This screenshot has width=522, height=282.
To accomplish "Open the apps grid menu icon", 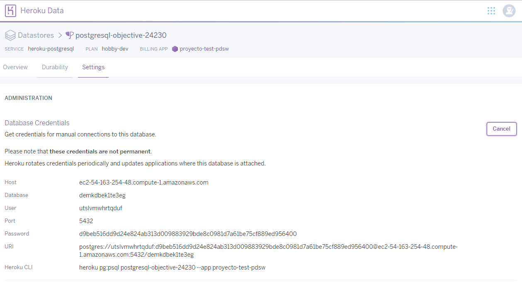I will coord(491,11).
